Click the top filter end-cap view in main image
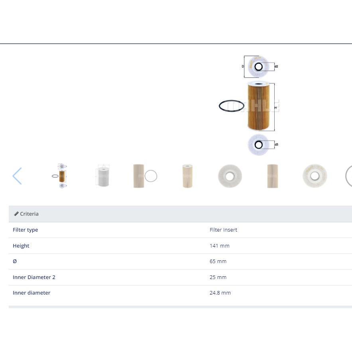The height and width of the screenshot is (352, 352). click(x=258, y=66)
